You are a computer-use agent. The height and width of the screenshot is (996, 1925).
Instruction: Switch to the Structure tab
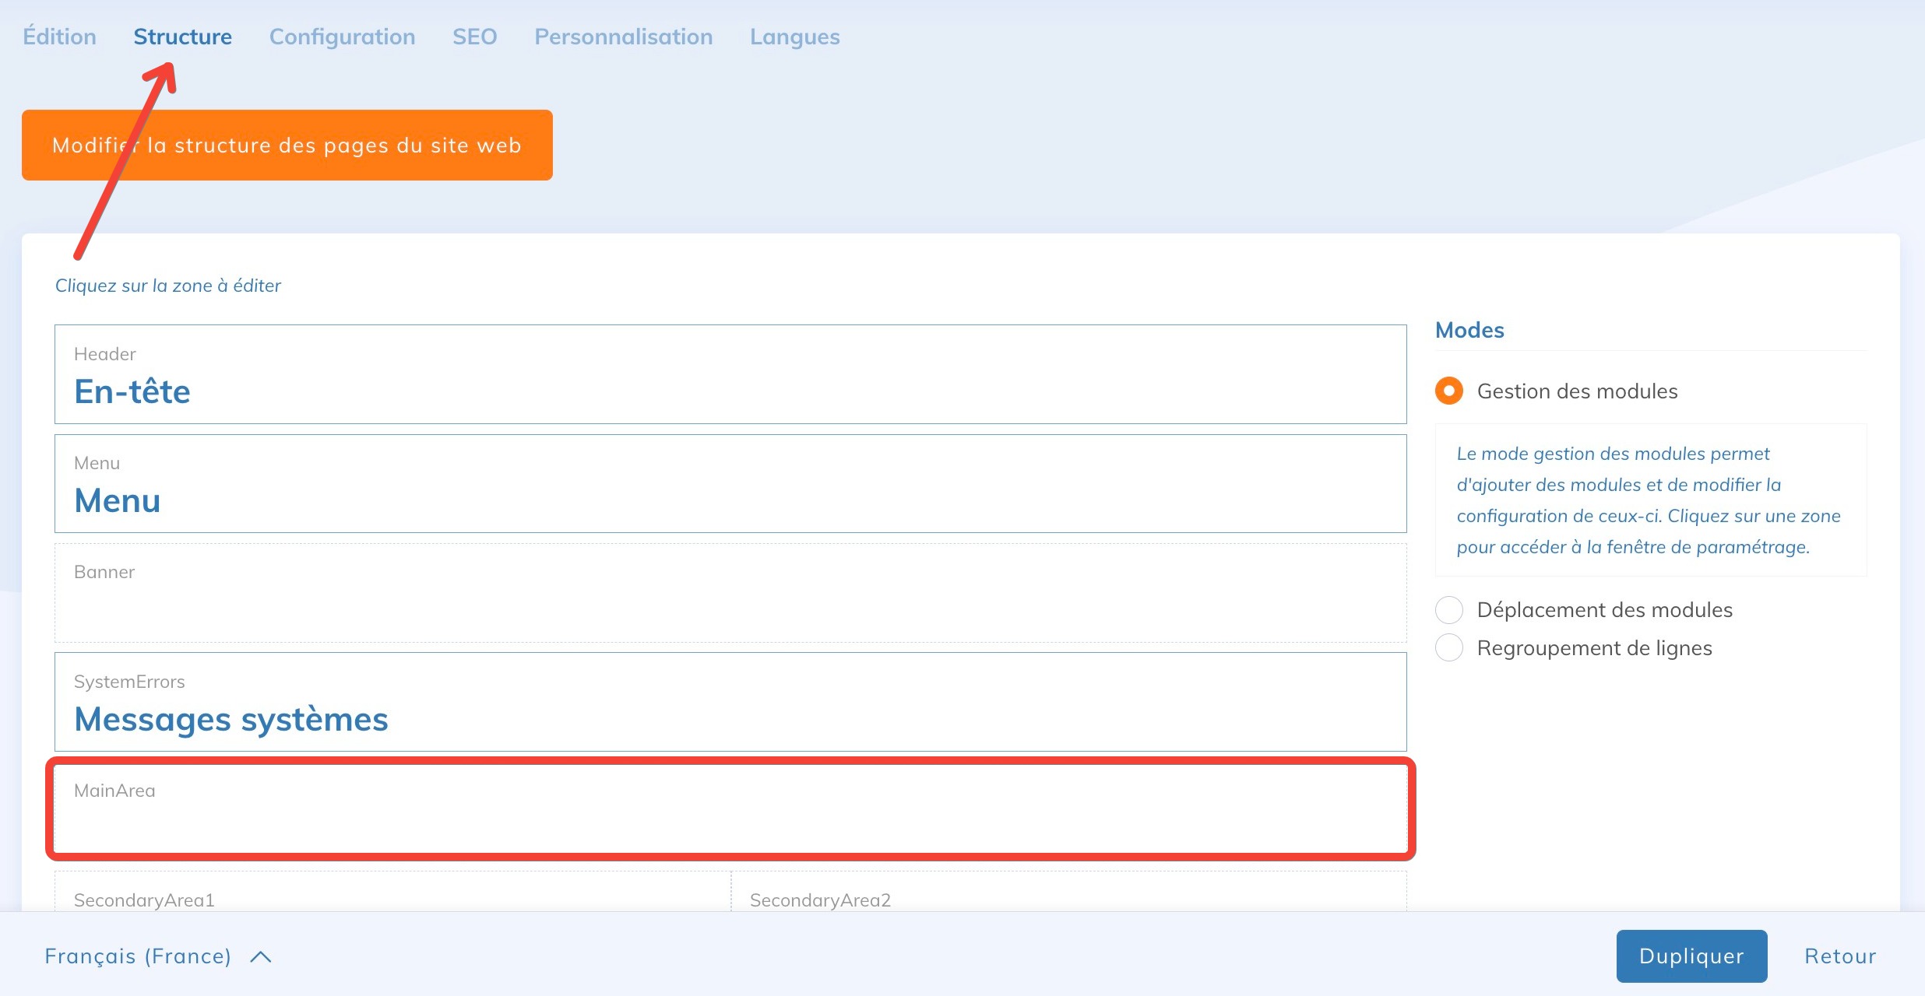coord(182,37)
